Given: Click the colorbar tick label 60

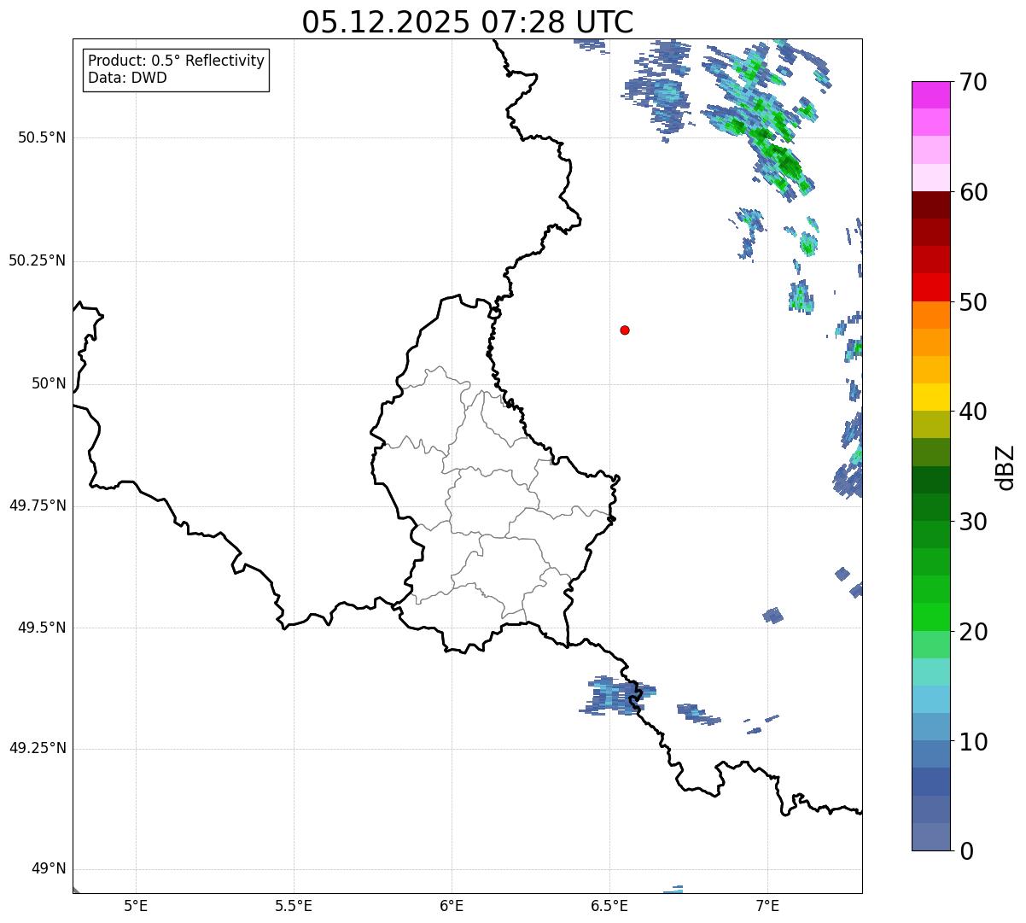Looking at the screenshot, I should point(973,192).
